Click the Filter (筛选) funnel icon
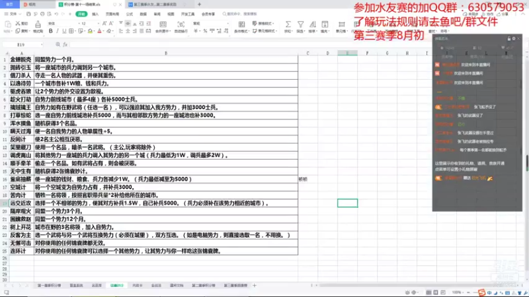Viewport: 529px width, 297px height. pyautogui.click(x=300, y=24)
